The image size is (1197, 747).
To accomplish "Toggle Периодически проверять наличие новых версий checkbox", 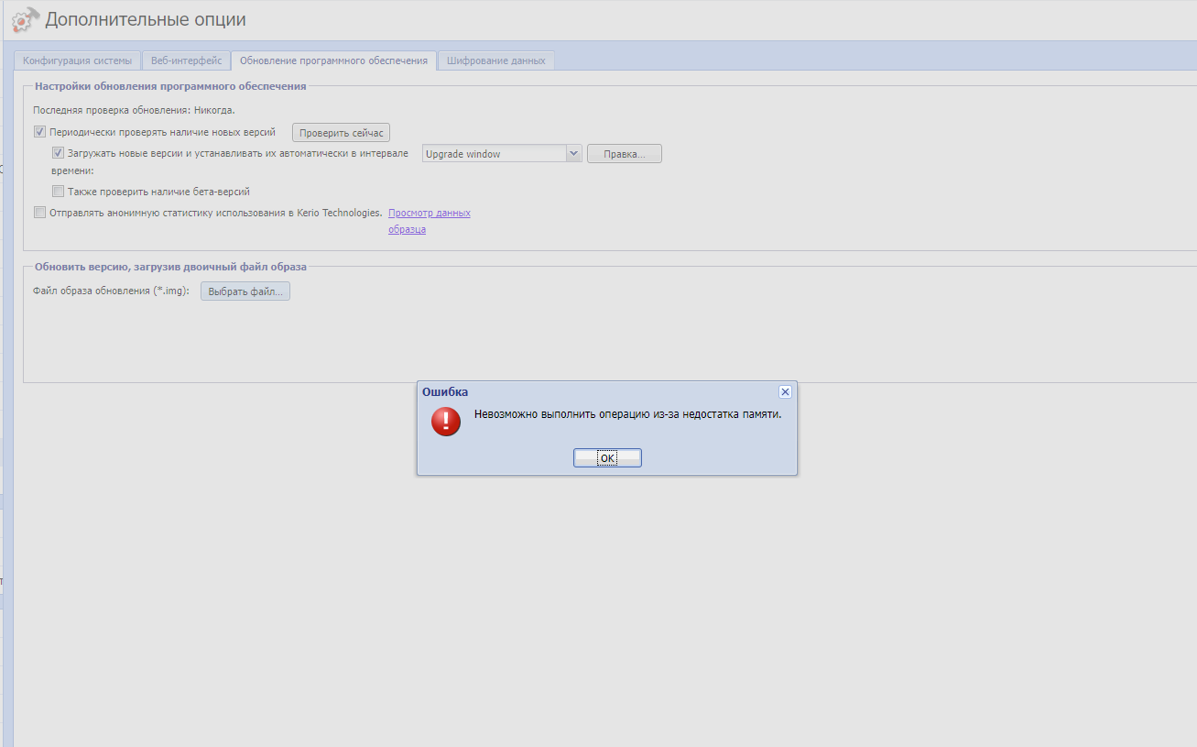I will pyautogui.click(x=39, y=132).
